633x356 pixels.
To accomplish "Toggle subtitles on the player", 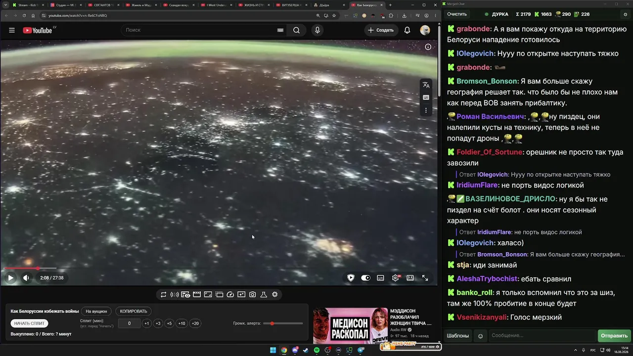I will pyautogui.click(x=380, y=278).
